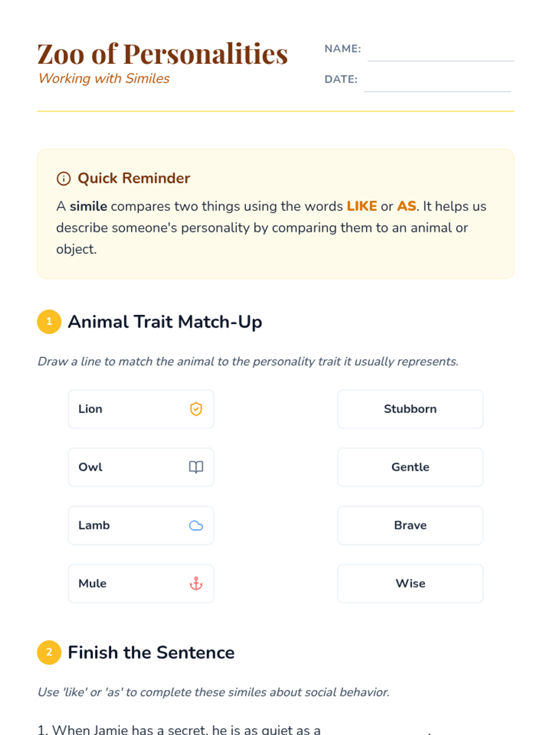Click the info icon next to Quick Reminder
The image size is (551, 735).
click(63, 178)
